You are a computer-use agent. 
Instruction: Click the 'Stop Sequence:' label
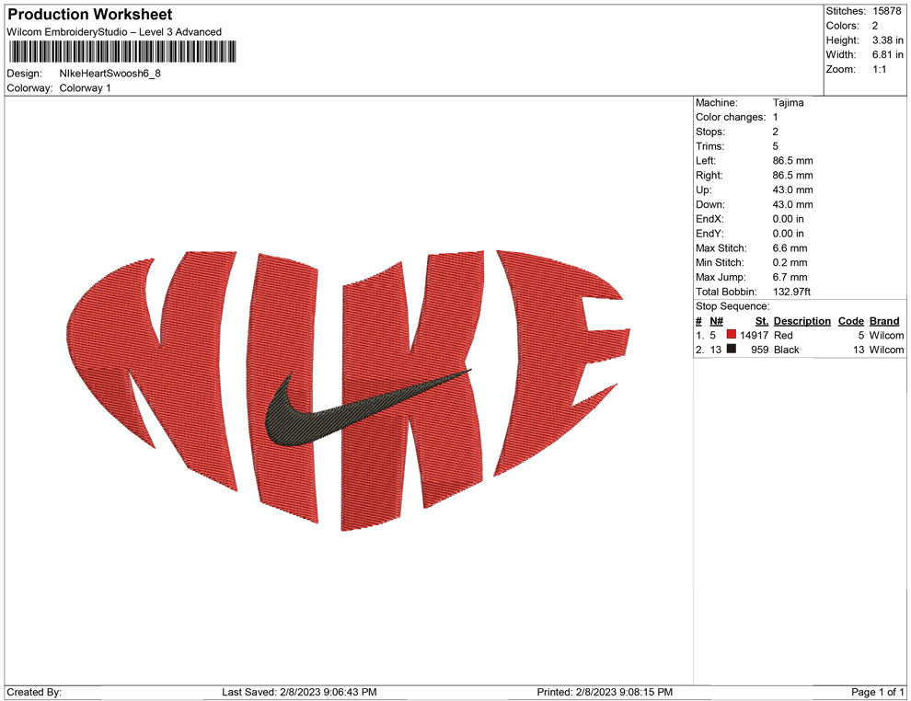click(x=732, y=306)
